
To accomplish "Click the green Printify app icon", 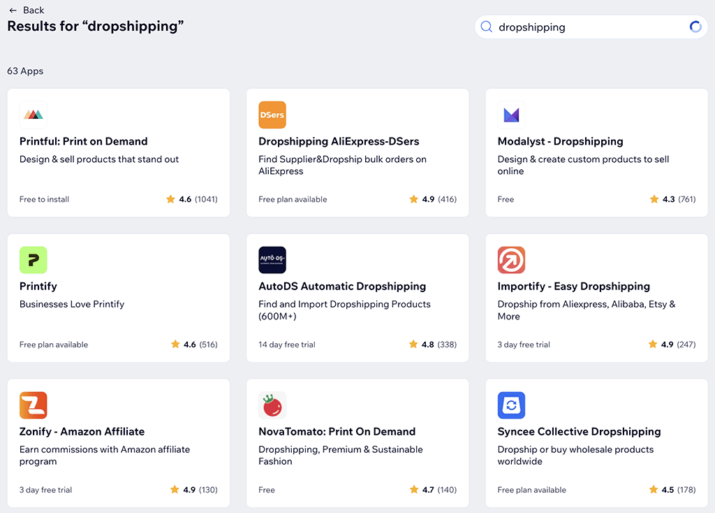I will click(x=34, y=260).
